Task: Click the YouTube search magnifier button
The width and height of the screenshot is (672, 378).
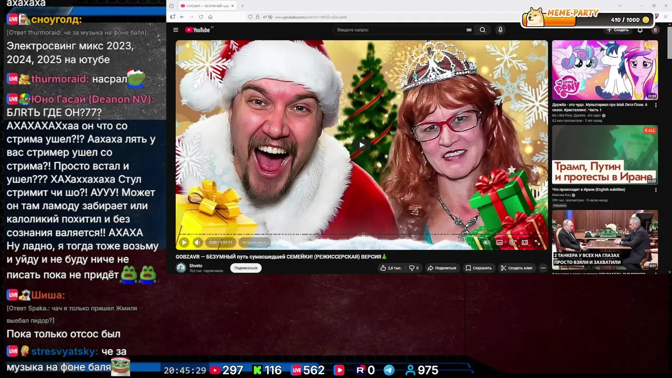Action: coord(482,30)
